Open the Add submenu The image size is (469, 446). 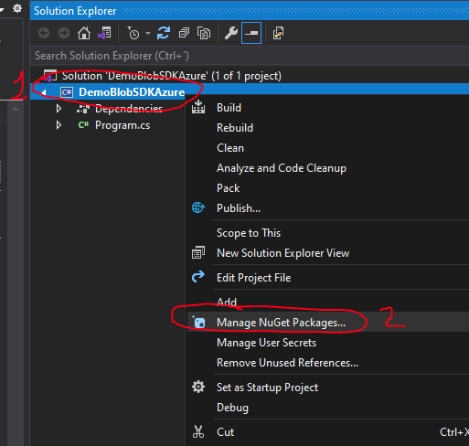coord(227,303)
